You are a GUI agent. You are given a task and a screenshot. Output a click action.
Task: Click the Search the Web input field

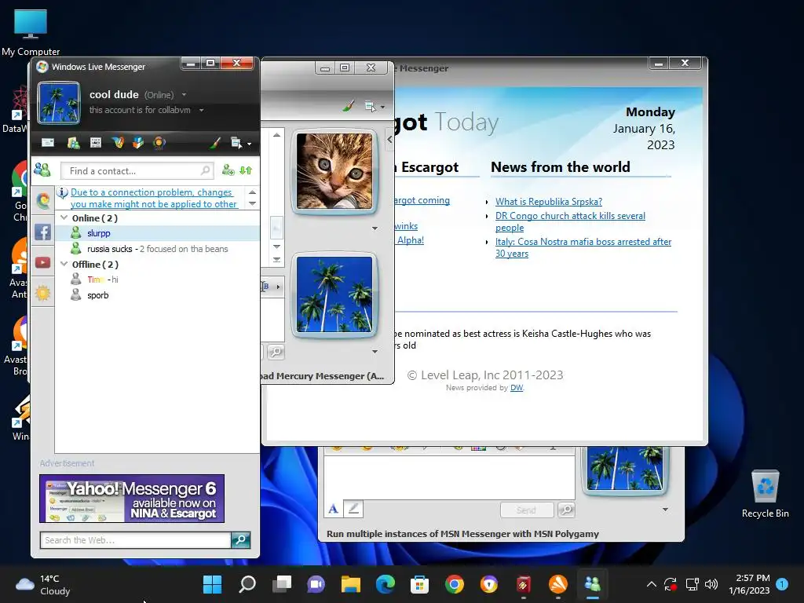[135, 540]
